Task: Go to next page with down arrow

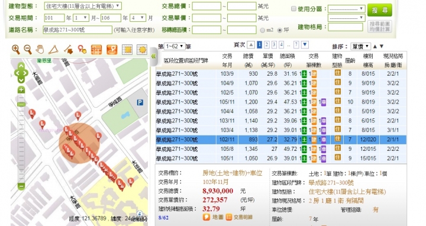Action: pyautogui.click(x=305, y=44)
